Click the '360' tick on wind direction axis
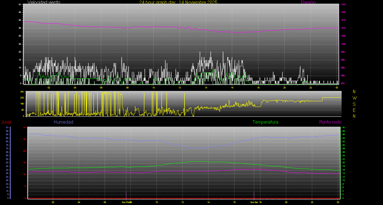Viewport: 383px width, 205px height. click(x=22, y=92)
